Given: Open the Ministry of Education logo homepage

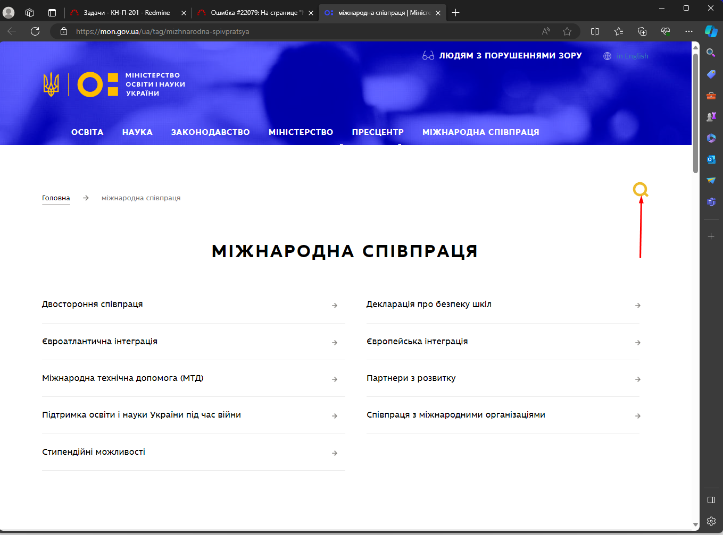Looking at the screenshot, I should point(114,84).
